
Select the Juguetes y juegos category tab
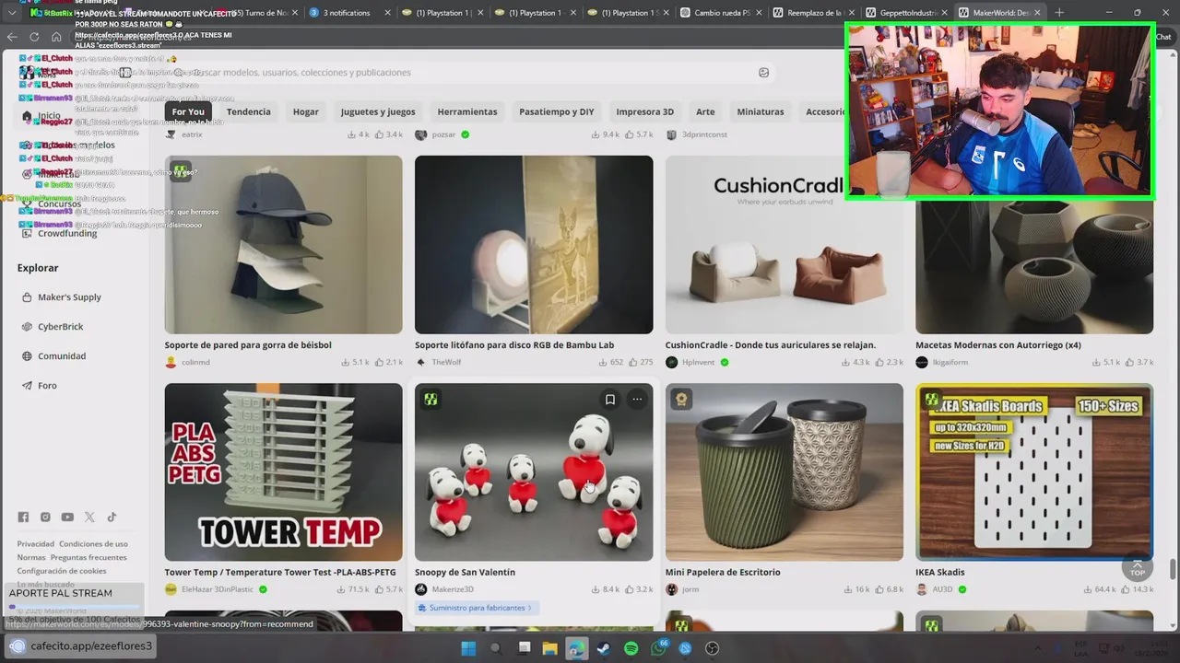click(x=378, y=111)
